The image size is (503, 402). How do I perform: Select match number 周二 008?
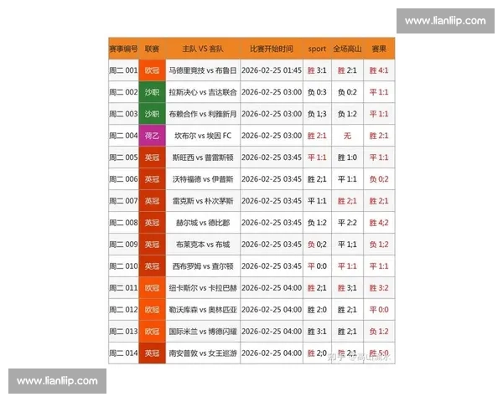pos(123,223)
